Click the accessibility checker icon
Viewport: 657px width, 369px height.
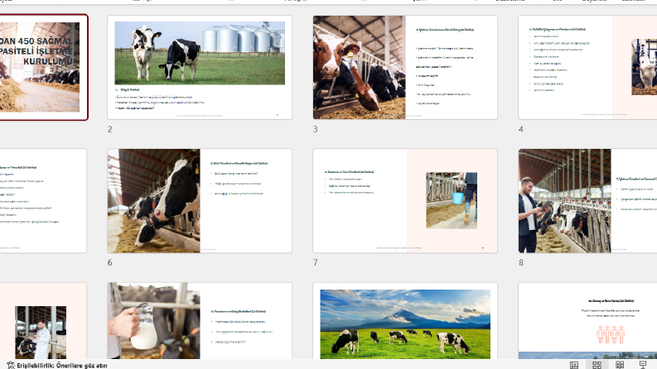[x=11, y=365]
